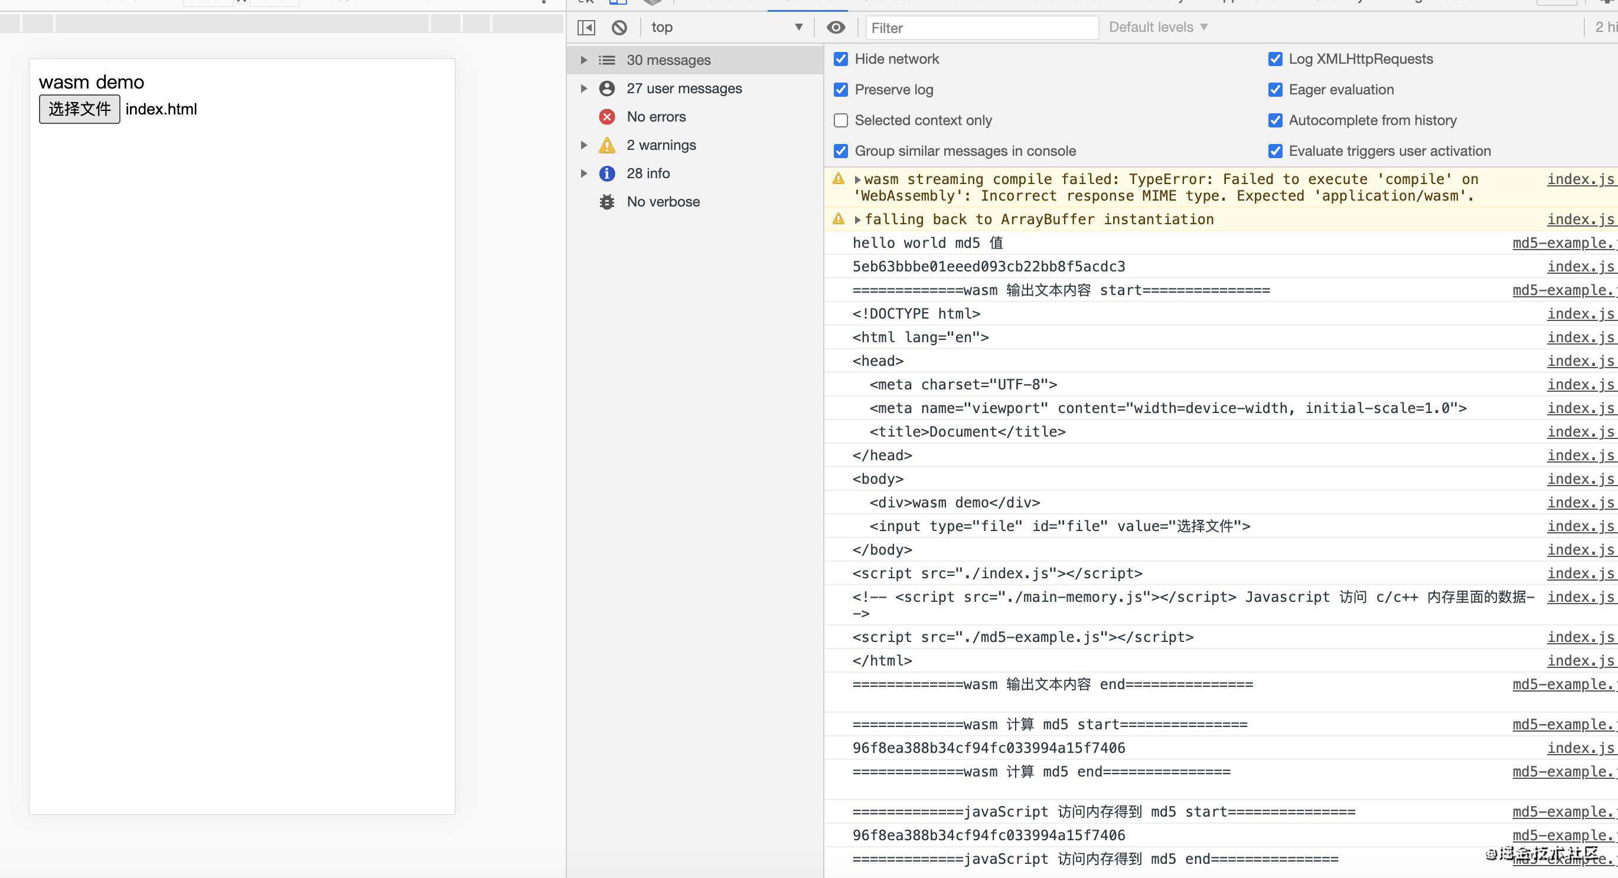Image resolution: width=1618 pixels, height=878 pixels.
Task: Open index.js link beside <!DOCTYPE html> line
Action: click(x=1581, y=314)
